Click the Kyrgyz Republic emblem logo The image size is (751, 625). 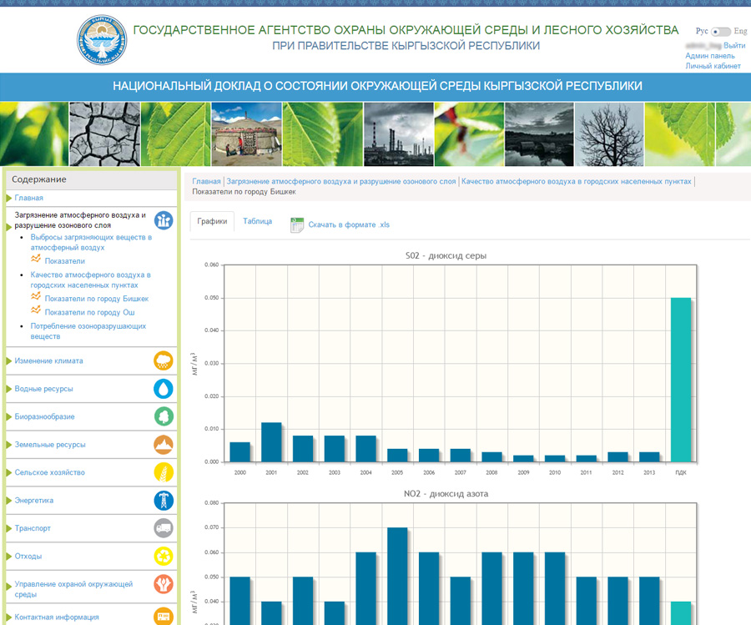coord(102,40)
